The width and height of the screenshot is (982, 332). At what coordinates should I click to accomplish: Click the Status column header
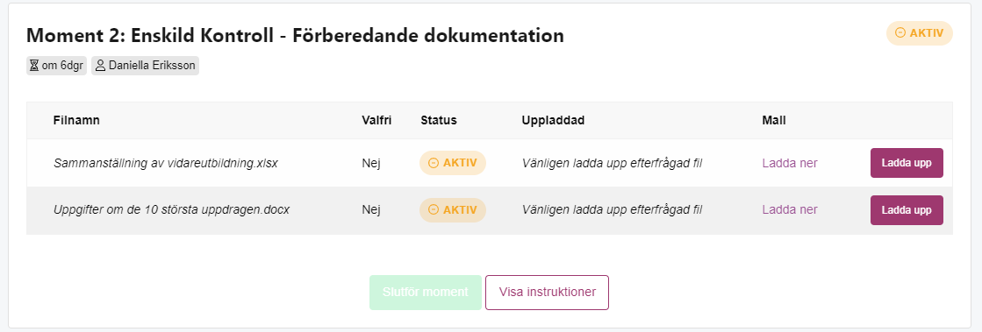coord(439,121)
